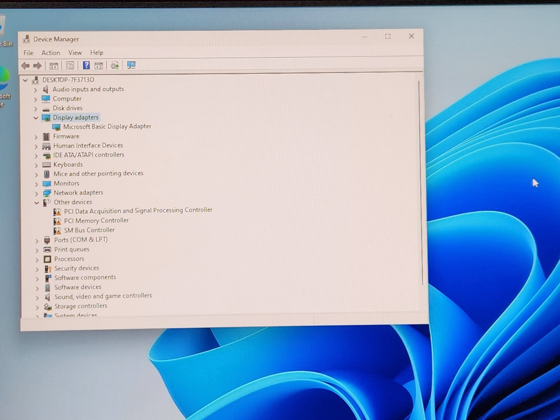Screen dimensions: 560x420
Task: Expand the Disk drives category
Action: click(35, 109)
